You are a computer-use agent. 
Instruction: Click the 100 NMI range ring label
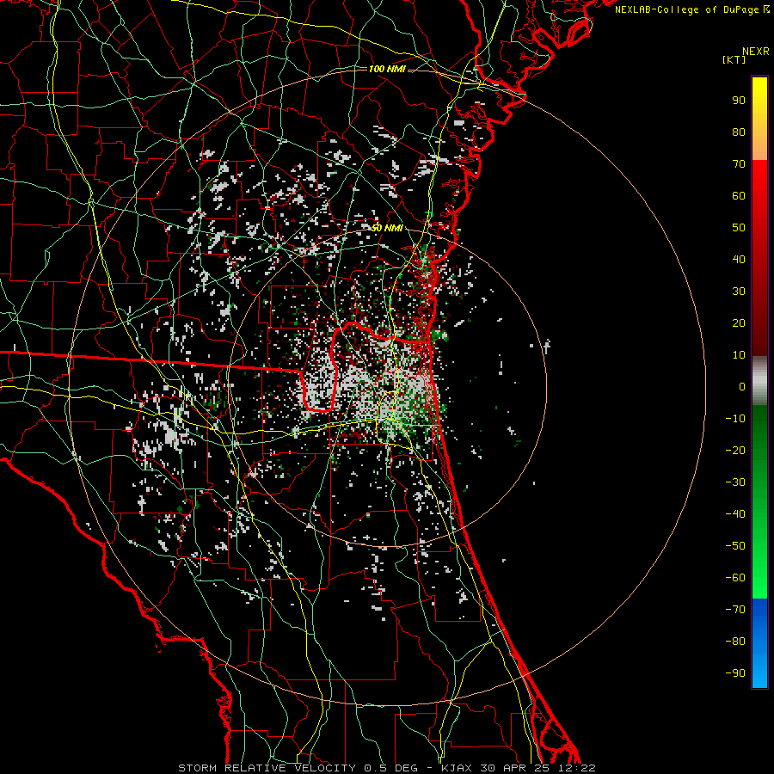(387, 69)
